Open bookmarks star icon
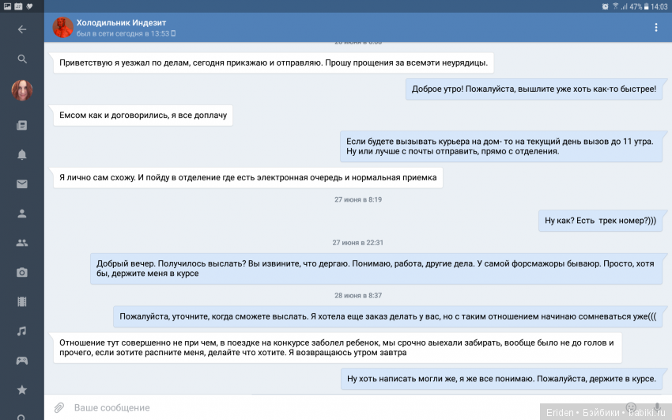Viewport: 672px width, 420px height. pos(21,389)
